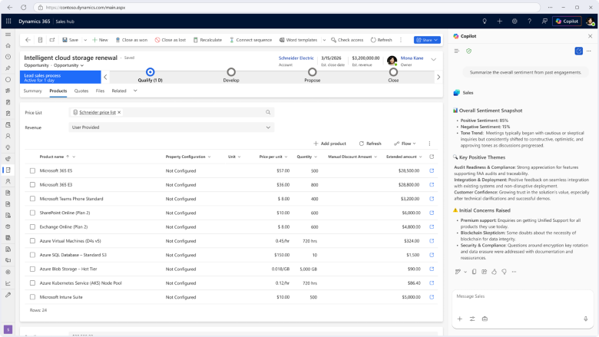
Task: Close the Copilot pane
Action: tap(591, 36)
